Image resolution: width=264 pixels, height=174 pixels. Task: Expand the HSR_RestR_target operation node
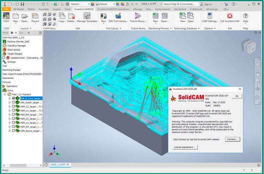[10, 102]
